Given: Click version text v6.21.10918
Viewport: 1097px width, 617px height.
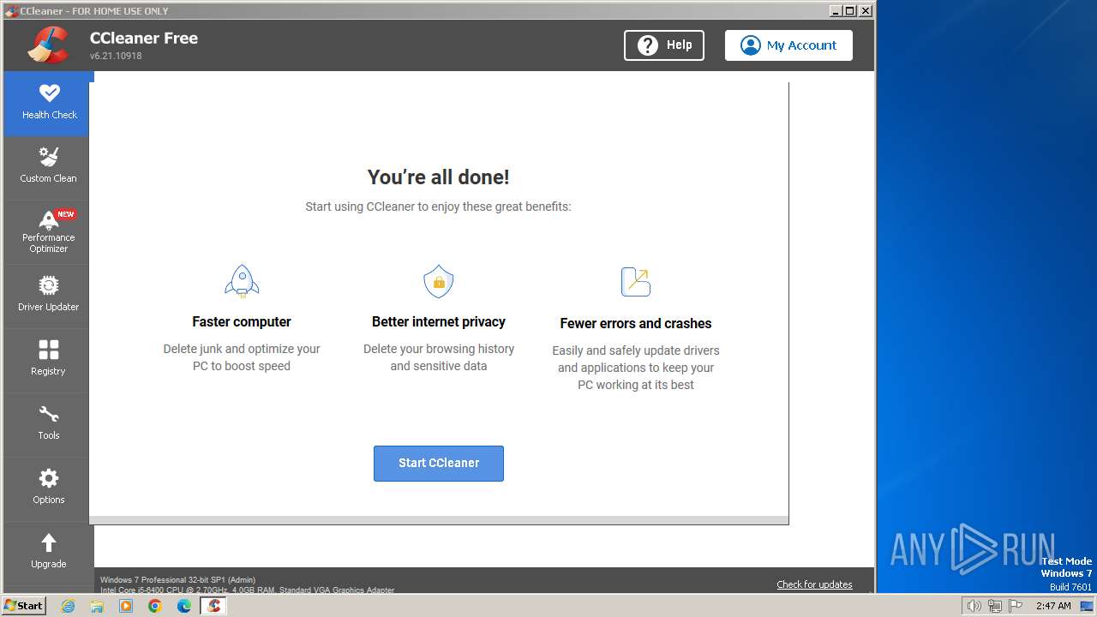Looking at the screenshot, I should click(x=116, y=56).
